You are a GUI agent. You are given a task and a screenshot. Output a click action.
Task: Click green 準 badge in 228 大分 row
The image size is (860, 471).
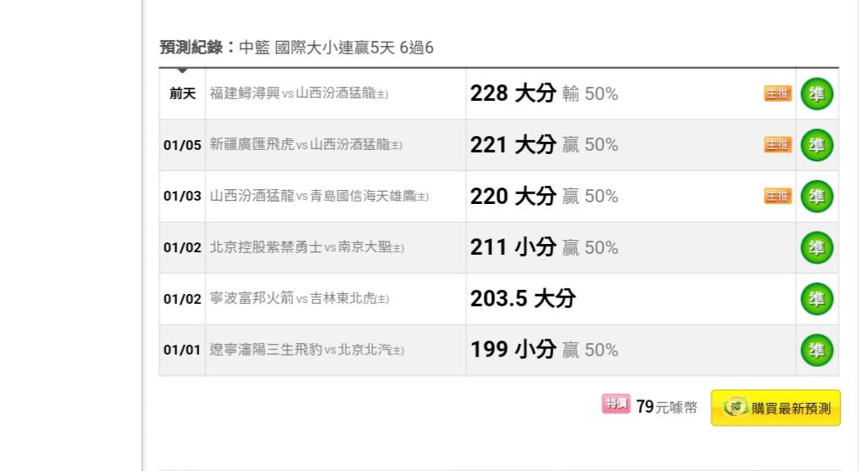(817, 93)
